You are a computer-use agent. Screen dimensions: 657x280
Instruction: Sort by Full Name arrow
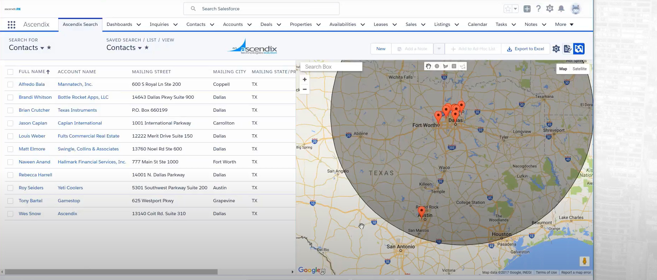tap(48, 72)
